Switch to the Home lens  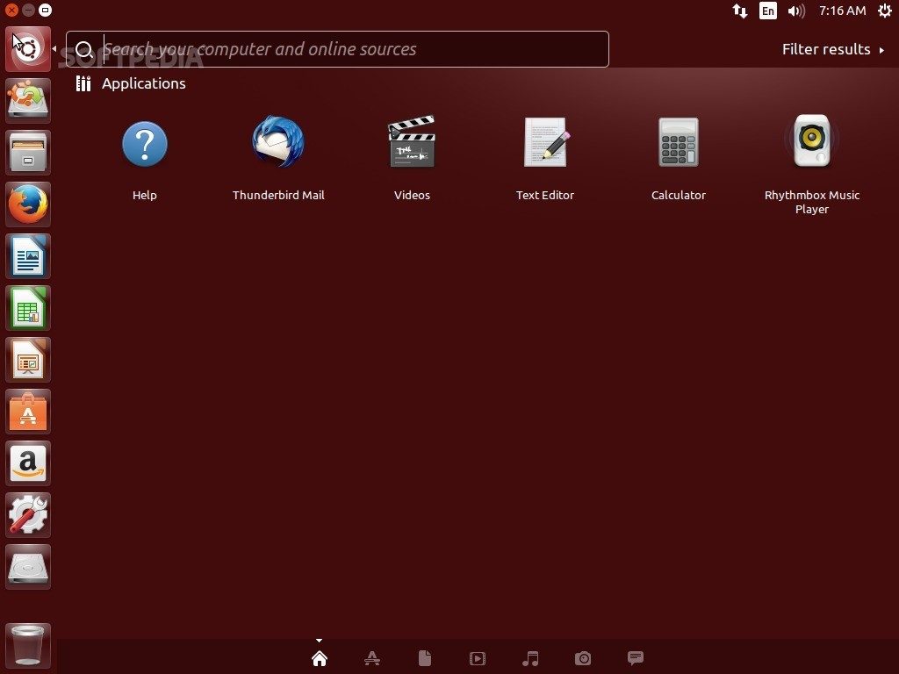(320, 658)
